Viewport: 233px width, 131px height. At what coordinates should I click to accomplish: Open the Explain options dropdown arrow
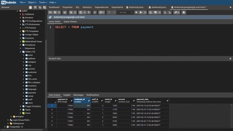click(x=159, y=12)
